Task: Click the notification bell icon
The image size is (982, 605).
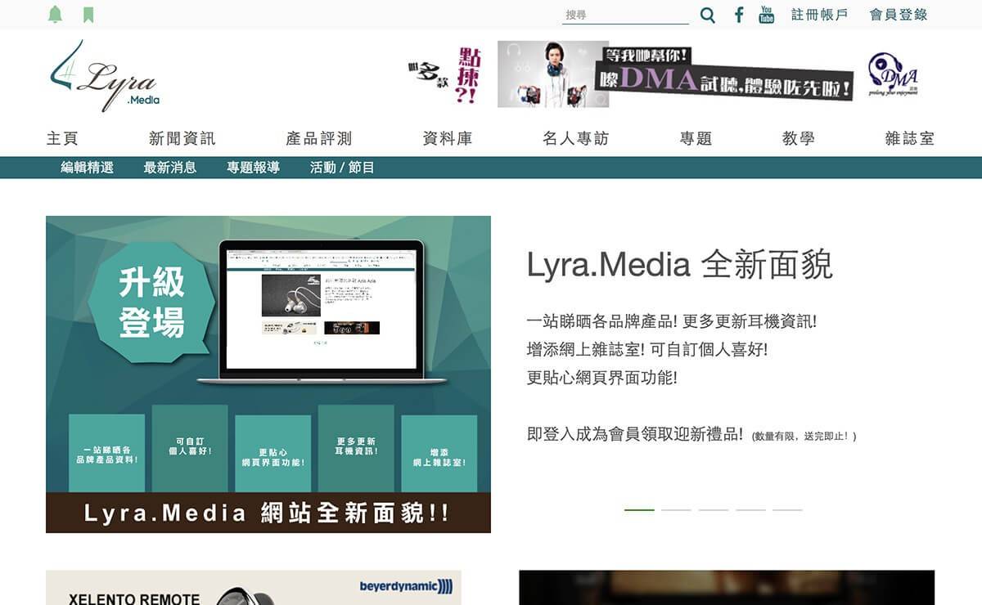Action: tap(55, 15)
